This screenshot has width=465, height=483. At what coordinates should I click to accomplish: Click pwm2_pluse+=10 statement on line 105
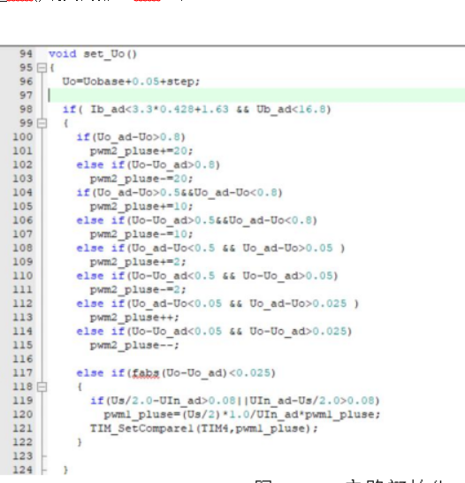(141, 206)
